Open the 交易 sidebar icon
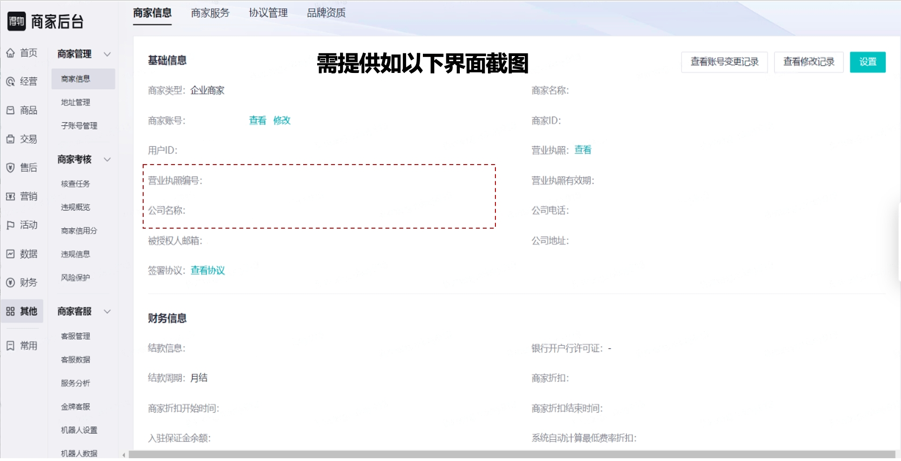The width and height of the screenshot is (901, 461). [x=10, y=139]
